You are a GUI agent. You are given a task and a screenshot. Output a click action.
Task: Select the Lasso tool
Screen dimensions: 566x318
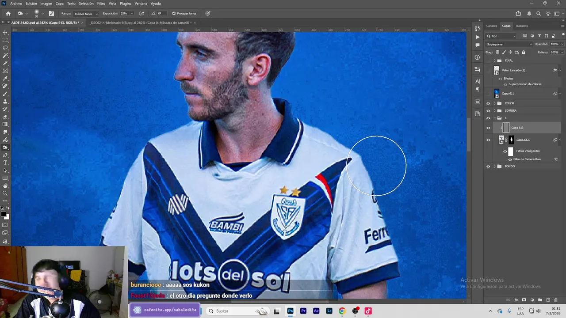5,48
